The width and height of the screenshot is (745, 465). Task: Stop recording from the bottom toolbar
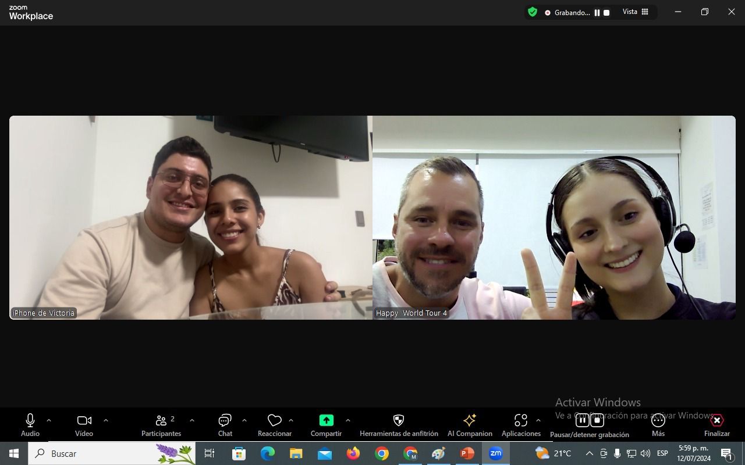point(597,421)
